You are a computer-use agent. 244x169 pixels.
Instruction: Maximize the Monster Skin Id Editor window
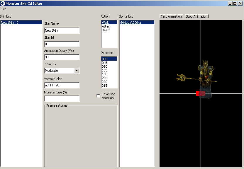[x=235, y=4]
